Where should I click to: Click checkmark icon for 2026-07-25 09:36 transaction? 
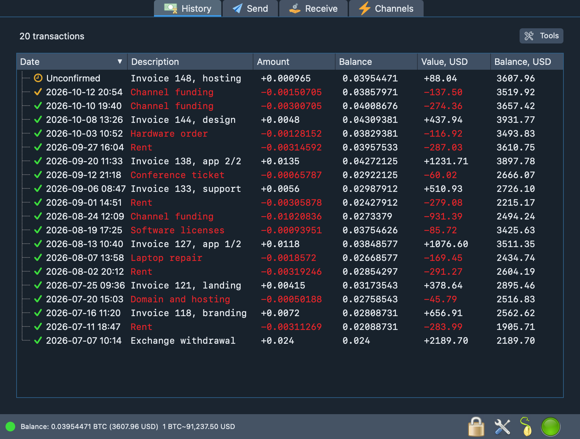coord(38,285)
